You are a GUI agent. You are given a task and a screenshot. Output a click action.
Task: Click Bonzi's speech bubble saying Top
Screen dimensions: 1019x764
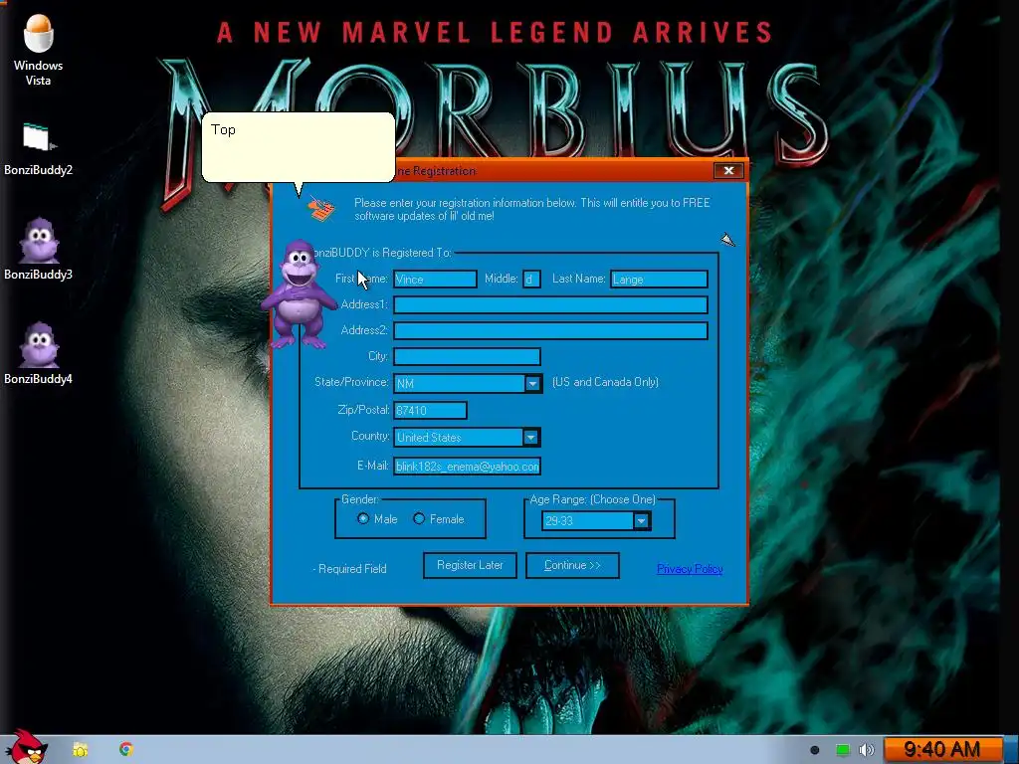click(299, 147)
